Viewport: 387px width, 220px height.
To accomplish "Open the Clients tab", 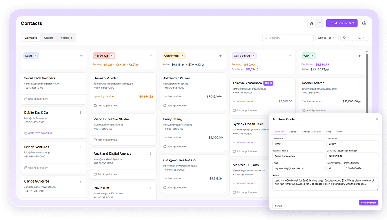I will pyautogui.click(x=49, y=38).
